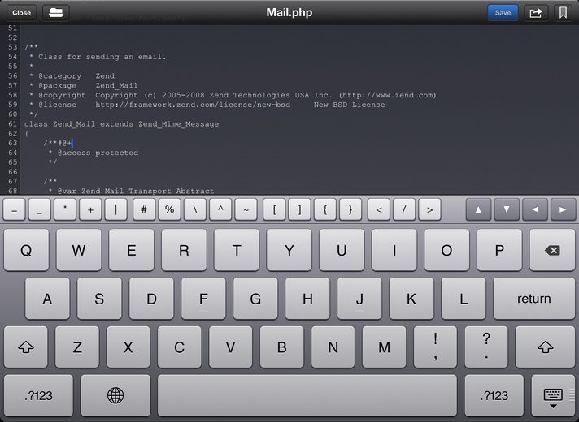This screenshot has height=422, width=579.
Task: Tap the exclamation/comma key
Action: (x=435, y=347)
